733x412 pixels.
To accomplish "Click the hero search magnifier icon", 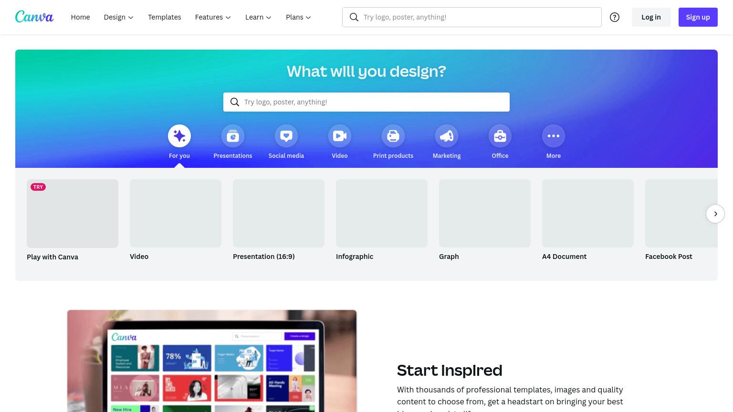I will pos(235,102).
